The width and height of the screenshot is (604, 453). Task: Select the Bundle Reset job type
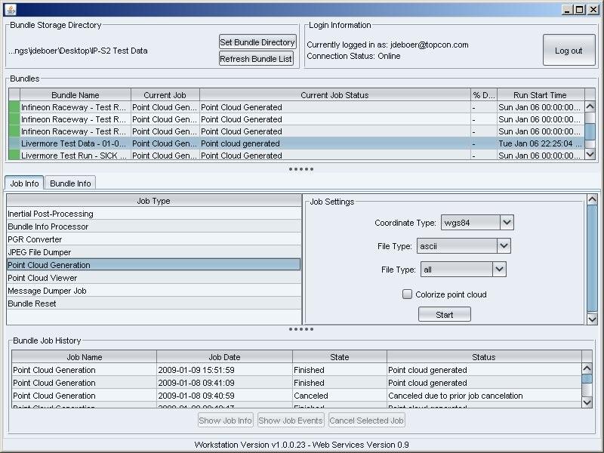(154, 304)
